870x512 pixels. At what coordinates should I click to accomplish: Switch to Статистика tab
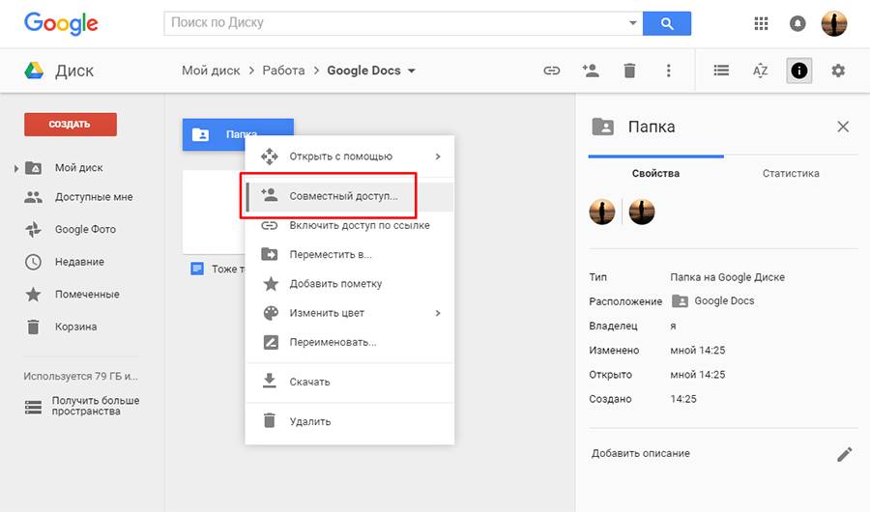pyautogui.click(x=791, y=173)
